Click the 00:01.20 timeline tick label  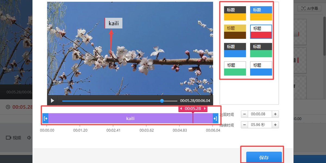point(80,130)
